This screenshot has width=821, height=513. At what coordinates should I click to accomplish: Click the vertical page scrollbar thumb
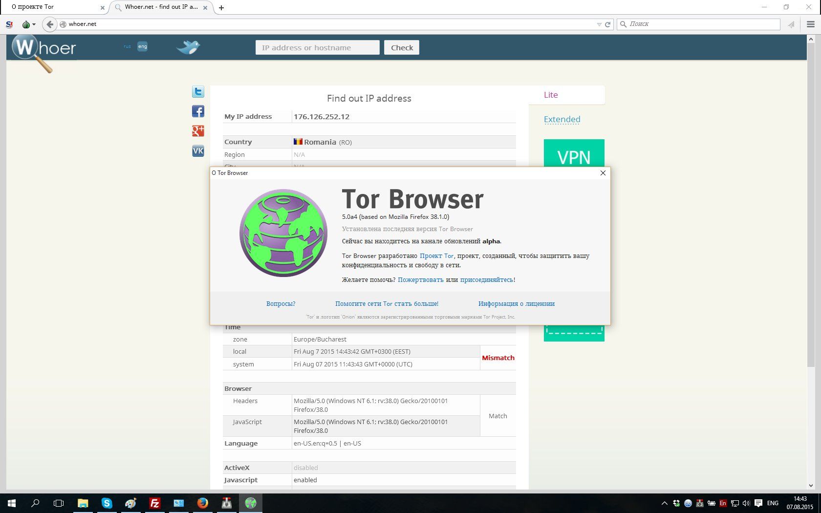[x=811, y=205]
